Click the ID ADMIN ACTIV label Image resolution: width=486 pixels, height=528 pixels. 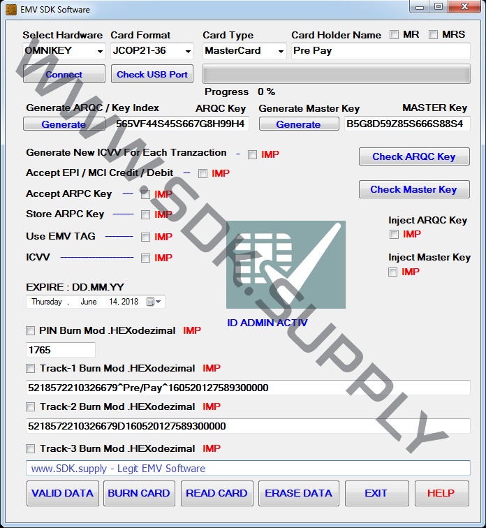267,323
